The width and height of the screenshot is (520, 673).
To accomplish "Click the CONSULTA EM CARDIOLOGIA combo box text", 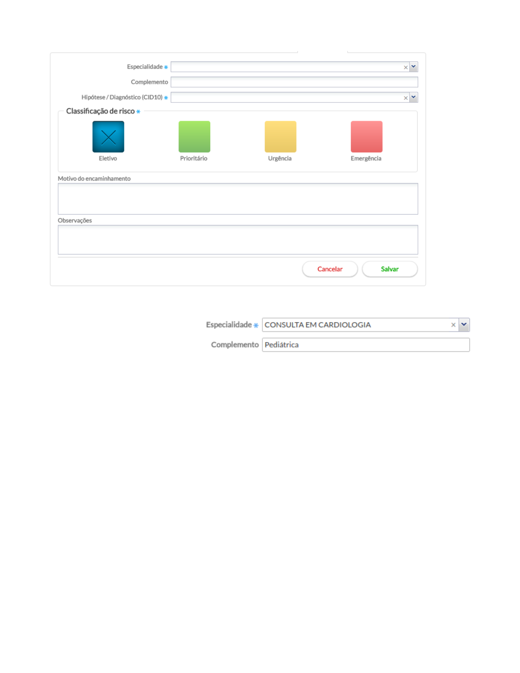I will (318, 325).
